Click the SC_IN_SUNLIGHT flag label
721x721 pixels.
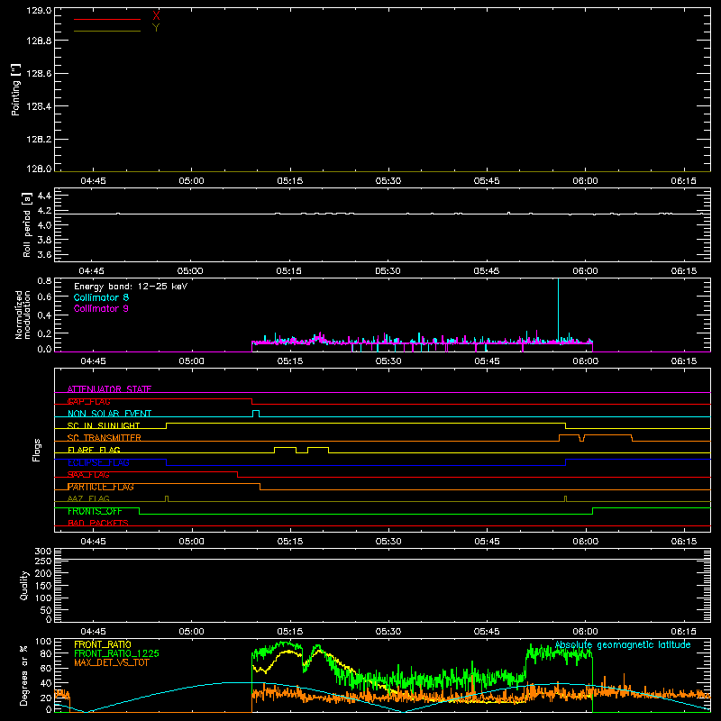point(104,425)
